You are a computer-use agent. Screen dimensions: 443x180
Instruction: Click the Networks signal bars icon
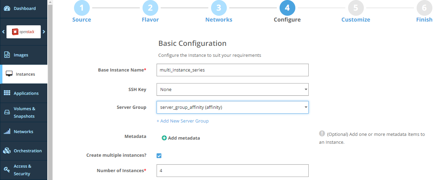click(x=7, y=131)
